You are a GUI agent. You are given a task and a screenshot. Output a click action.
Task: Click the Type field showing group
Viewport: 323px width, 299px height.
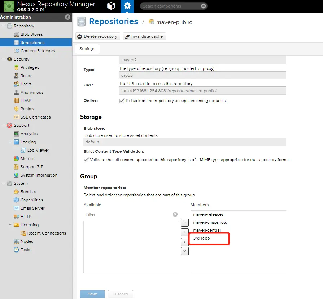[202, 75]
